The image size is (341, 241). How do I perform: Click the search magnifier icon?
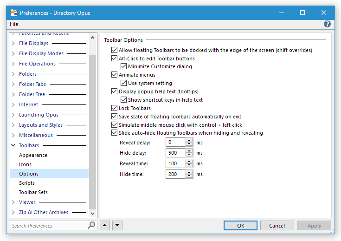[91, 225]
